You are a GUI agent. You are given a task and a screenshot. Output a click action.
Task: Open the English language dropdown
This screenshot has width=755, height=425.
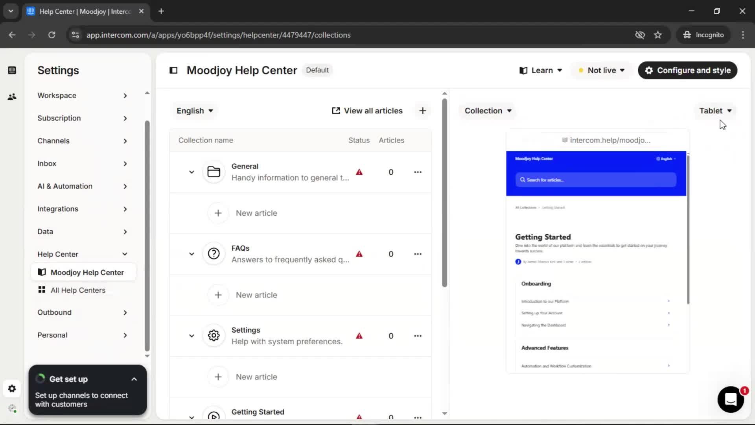tap(195, 111)
